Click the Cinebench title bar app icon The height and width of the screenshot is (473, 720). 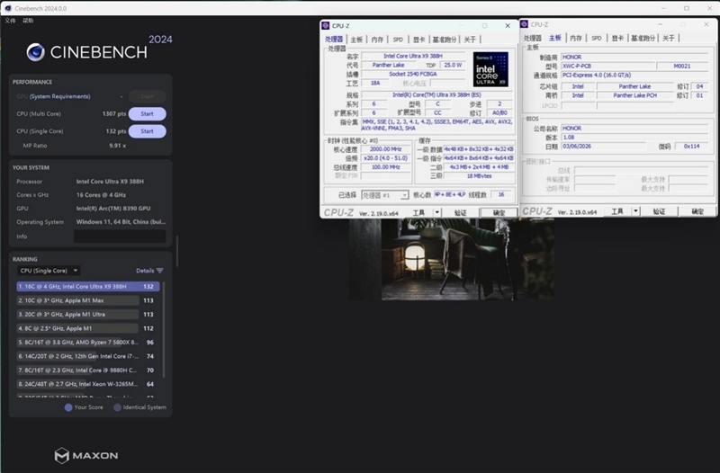click(x=8, y=8)
